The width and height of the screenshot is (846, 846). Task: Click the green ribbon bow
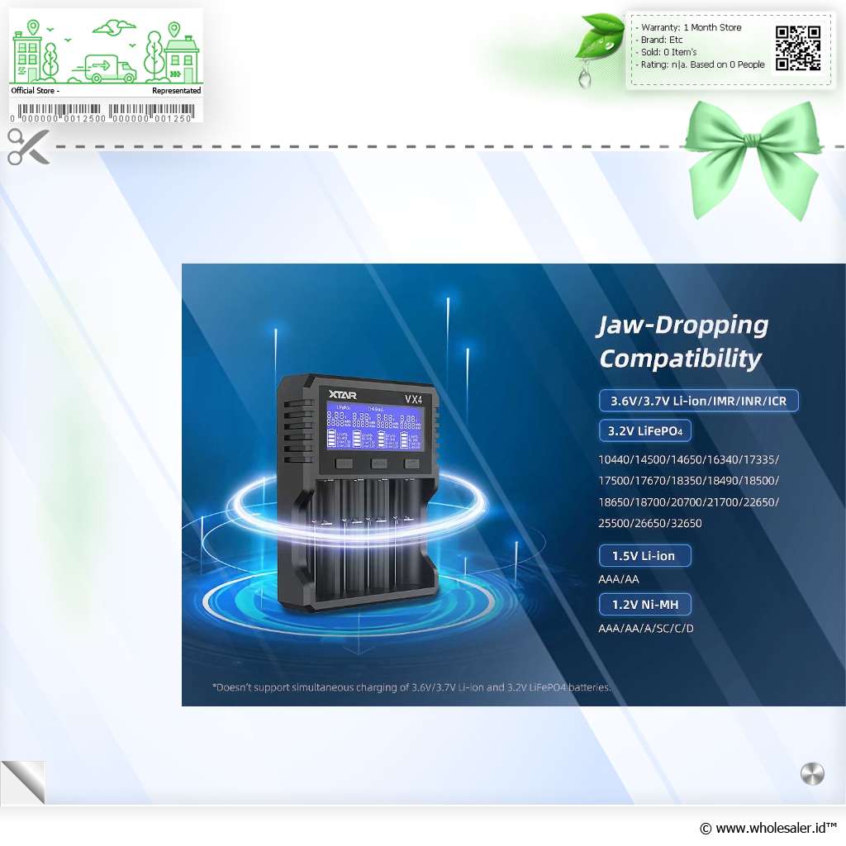(x=755, y=159)
